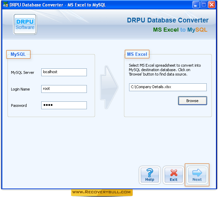The image size is (218, 197).
Task: Click the Login Name field containing root
Action: pos(64,89)
